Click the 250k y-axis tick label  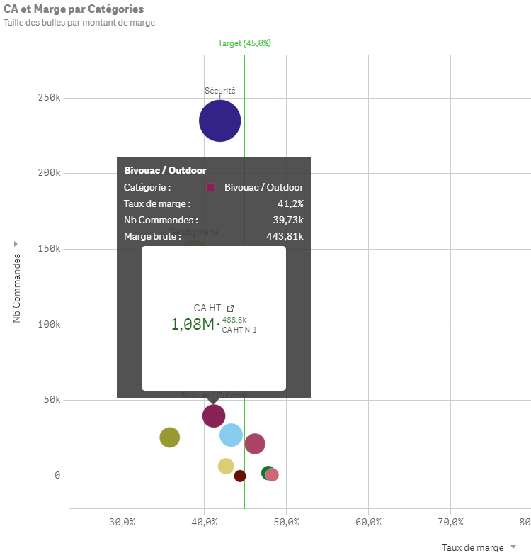49,98
